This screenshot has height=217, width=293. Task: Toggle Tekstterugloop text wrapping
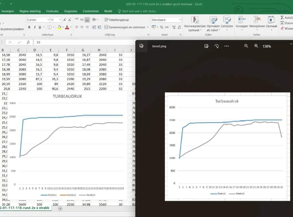(117, 20)
